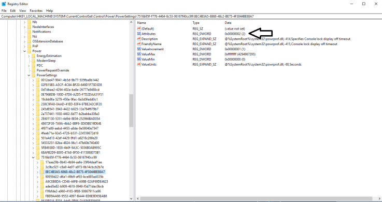Expand key 0d7dbae2-4294-402a-ba8e-26777e8488cd
This screenshot has height=202, width=382.
point(33,90)
